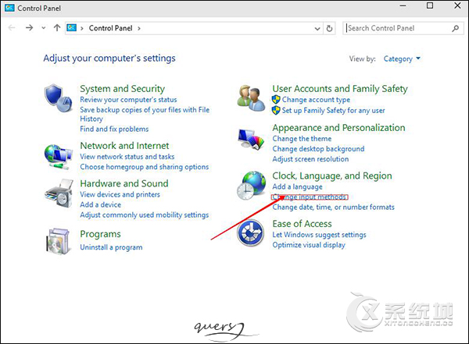Viewport: 469px width, 344px height.
Task: Open the Appearance and Personalization monitor icon
Action: pyautogui.click(x=251, y=139)
